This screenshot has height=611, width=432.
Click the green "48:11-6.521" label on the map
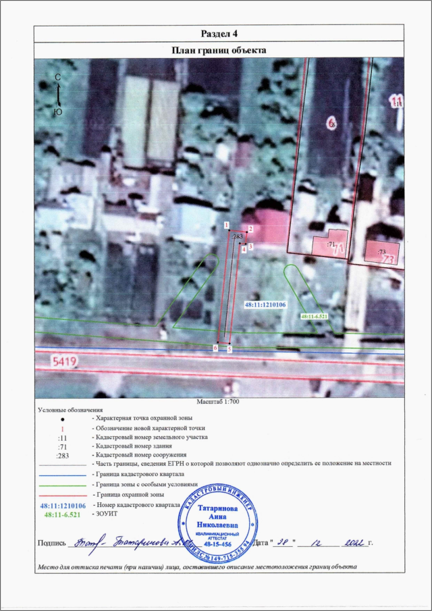pos(315,317)
